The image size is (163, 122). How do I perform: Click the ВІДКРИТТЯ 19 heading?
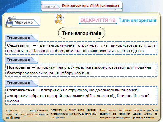tap(98, 20)
